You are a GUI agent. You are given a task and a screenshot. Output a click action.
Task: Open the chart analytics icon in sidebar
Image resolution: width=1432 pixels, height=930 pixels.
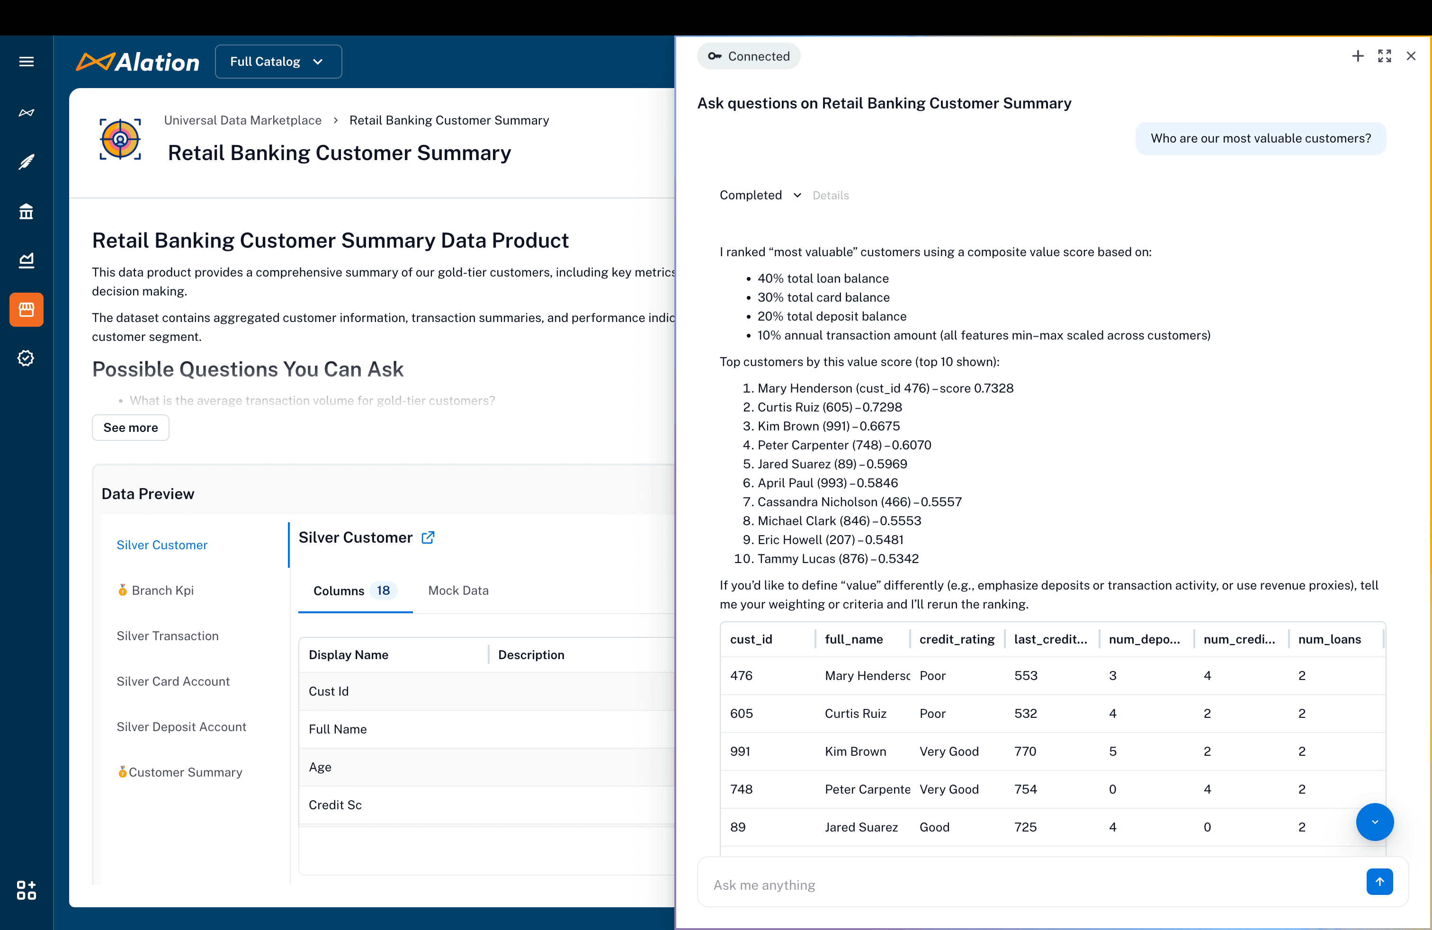[27, 260]
